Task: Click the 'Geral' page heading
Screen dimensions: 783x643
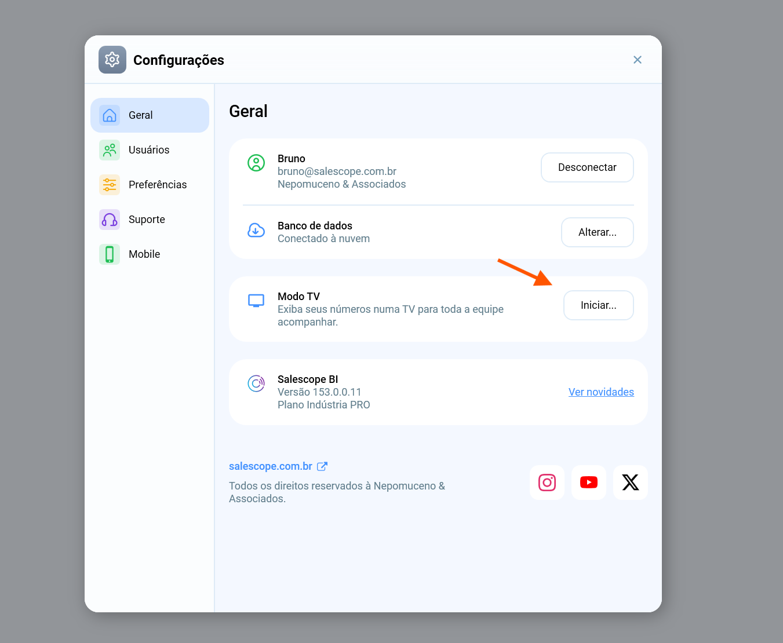Action: pos(248,111)
